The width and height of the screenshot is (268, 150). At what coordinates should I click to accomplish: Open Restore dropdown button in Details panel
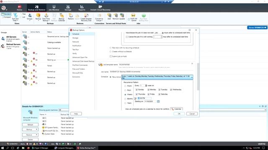click(30, 135)
